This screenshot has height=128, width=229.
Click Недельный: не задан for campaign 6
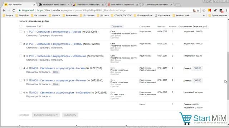click(193, 92)
